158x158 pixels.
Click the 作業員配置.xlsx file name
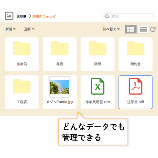coord(98,102)
